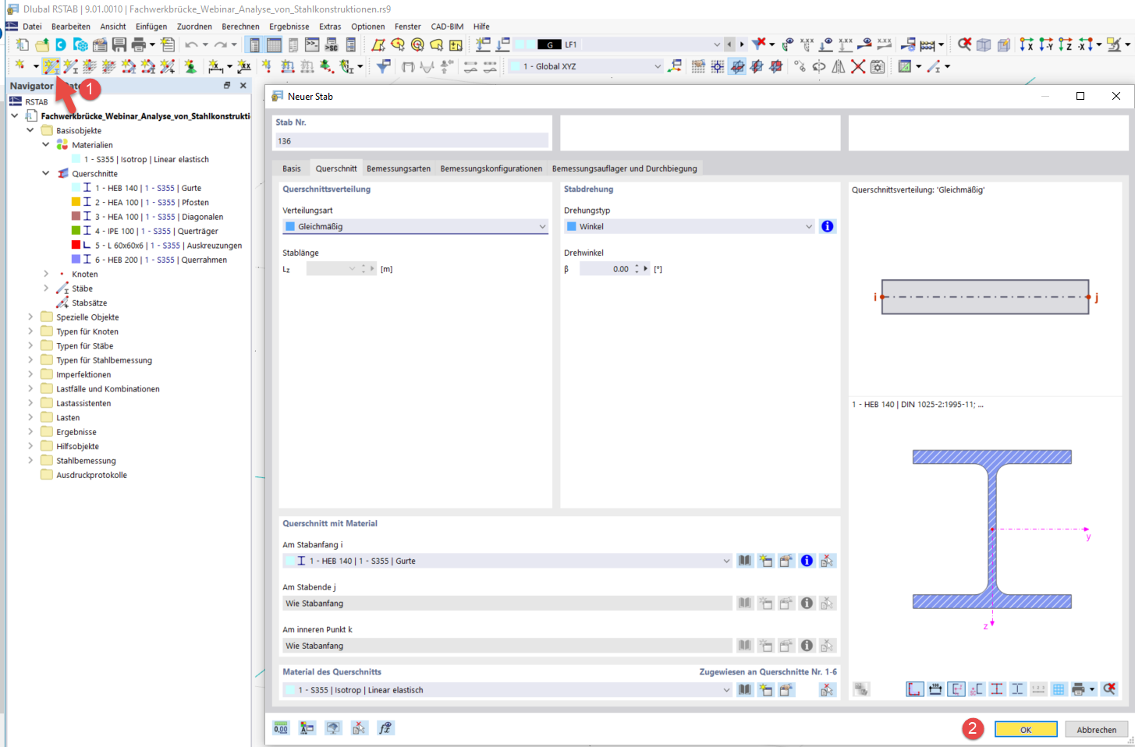Increase the Drehwinkel β spinner value
The height and width of the screenshot is (747, 1135).
pos(637,266)
